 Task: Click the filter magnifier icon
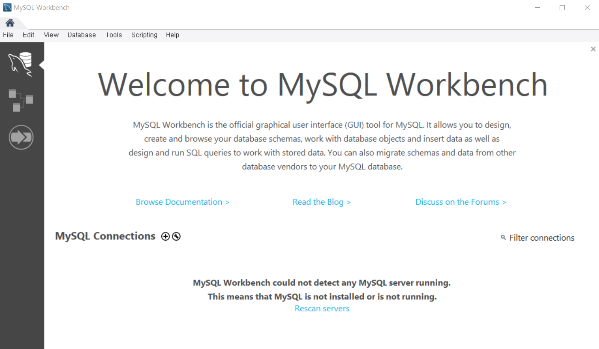click(503, 237)
